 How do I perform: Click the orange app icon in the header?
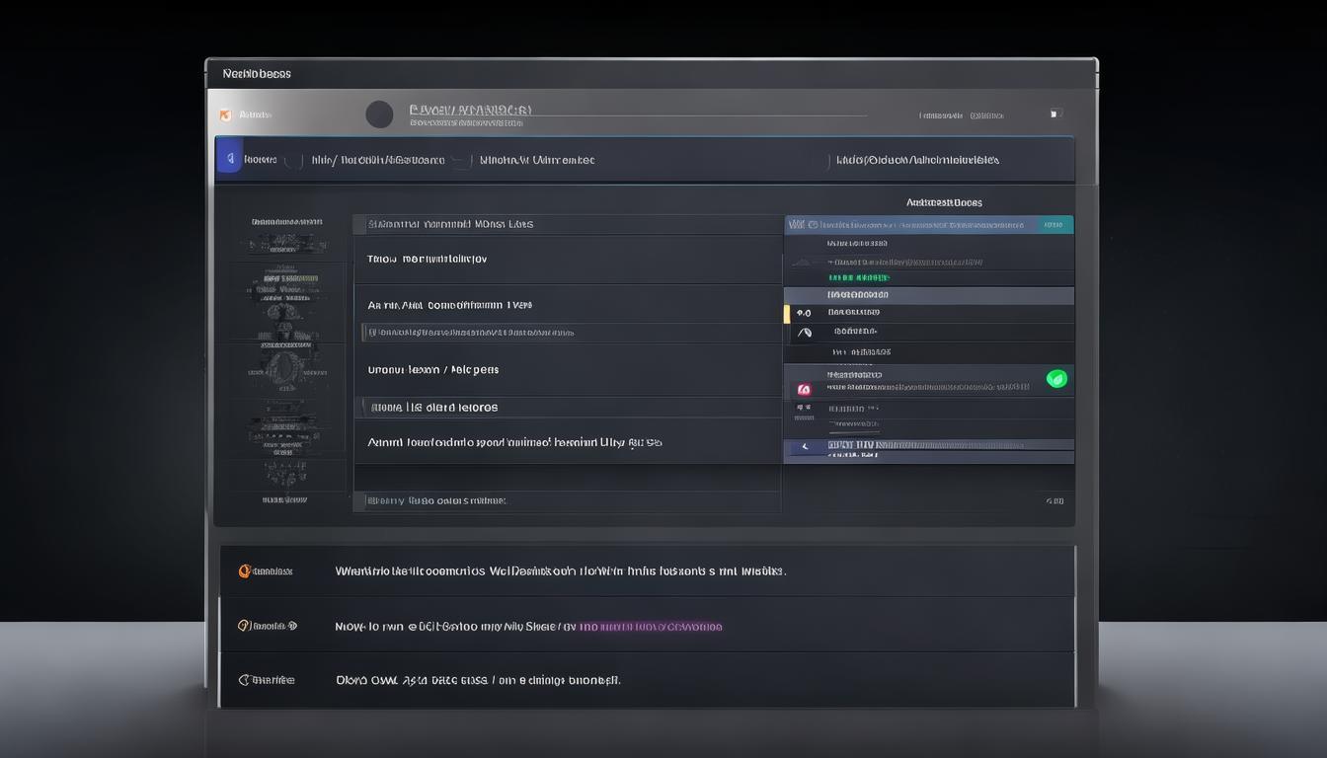pos(225,115)
